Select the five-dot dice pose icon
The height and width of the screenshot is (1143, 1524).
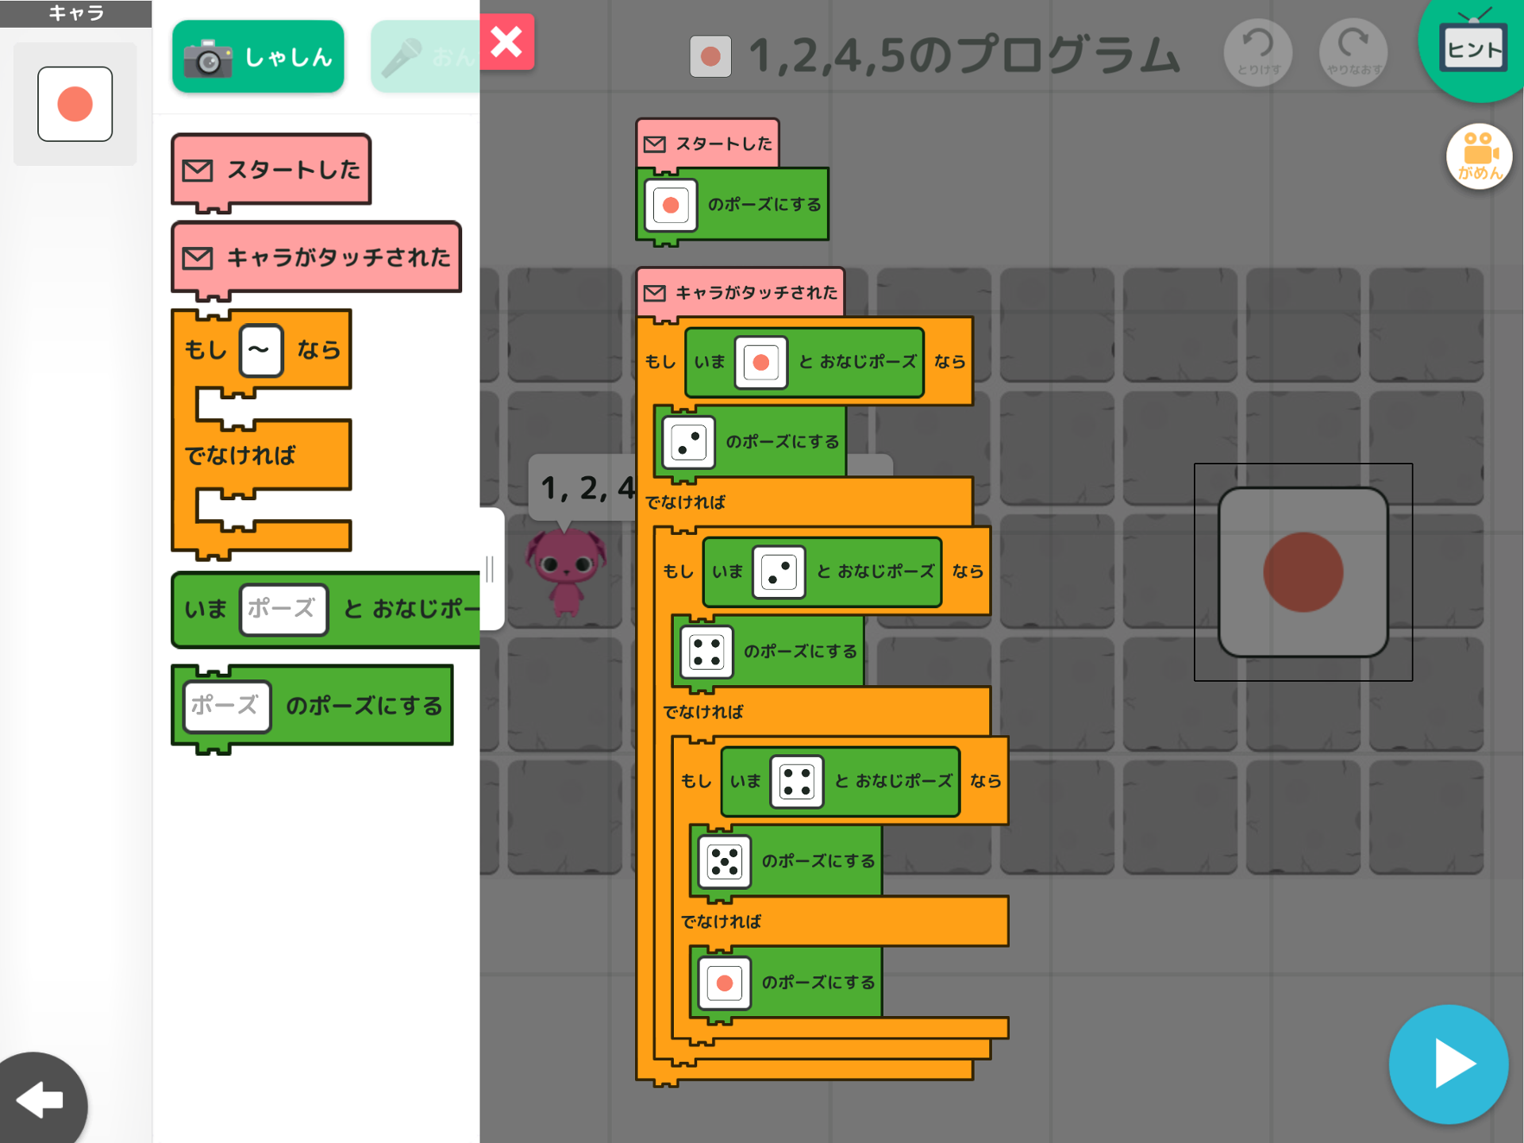(724, 861)
